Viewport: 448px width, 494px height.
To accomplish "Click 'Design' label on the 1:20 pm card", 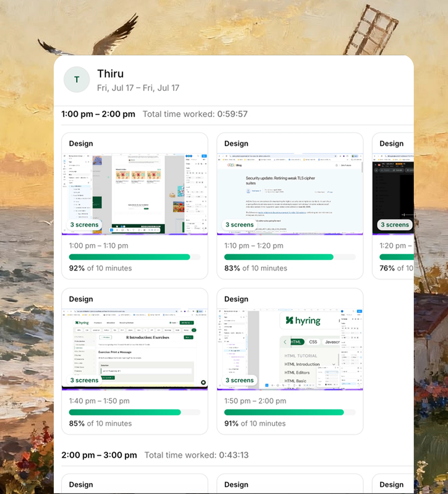I will pyautogui.click(x=392, y=144).
